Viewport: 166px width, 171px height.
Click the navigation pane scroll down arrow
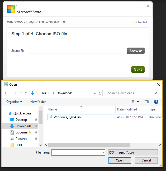click(41, 145)
